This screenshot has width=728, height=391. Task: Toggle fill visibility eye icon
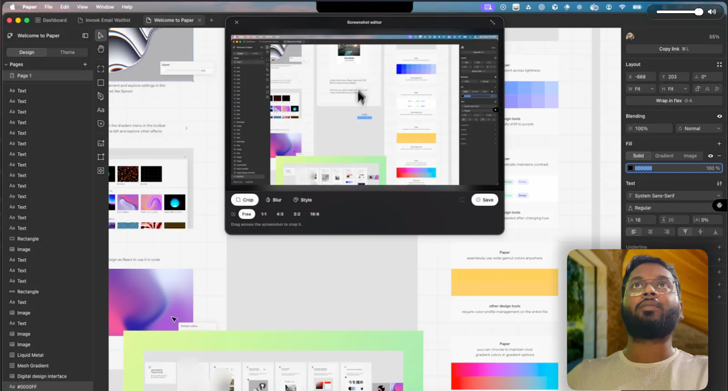point(710,156)
